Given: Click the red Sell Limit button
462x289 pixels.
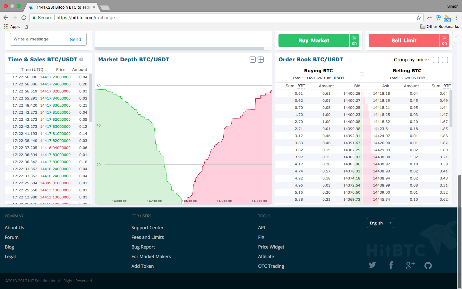Looking at the screenshot, I should point(404,40).
